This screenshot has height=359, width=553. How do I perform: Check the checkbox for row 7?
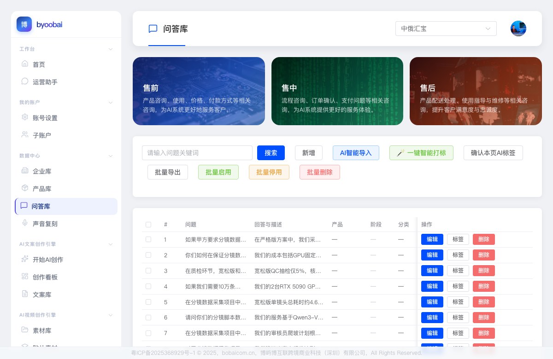[x=148, y=333]
